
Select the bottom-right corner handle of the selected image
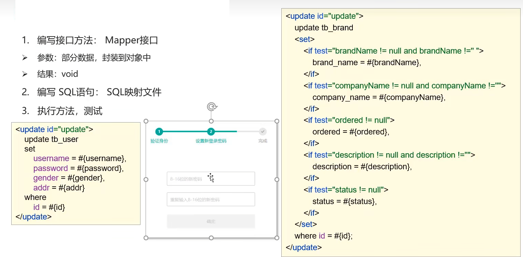(277, 238)
